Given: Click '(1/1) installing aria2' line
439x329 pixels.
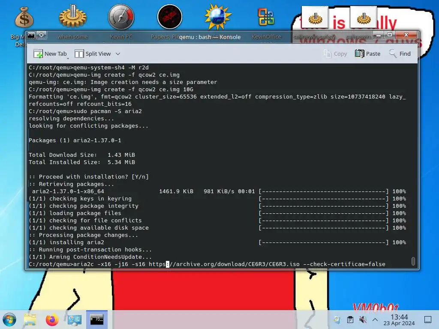Looking at the screenshot, I should coord(66,242).
